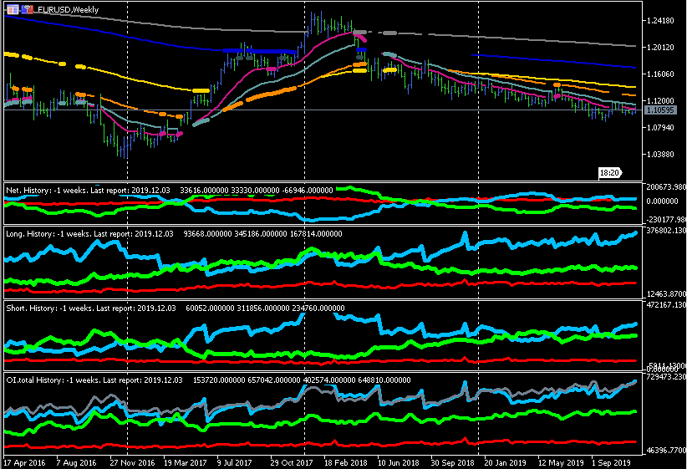This screenshot has height=469, width=687.
Task: Click the 10 Jun 2018 date label
Action: click(x=399, y=462)
